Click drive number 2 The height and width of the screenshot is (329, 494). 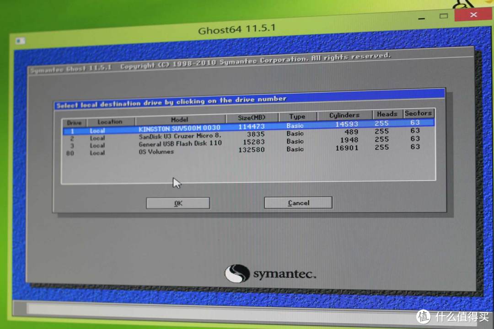[72, 138]
